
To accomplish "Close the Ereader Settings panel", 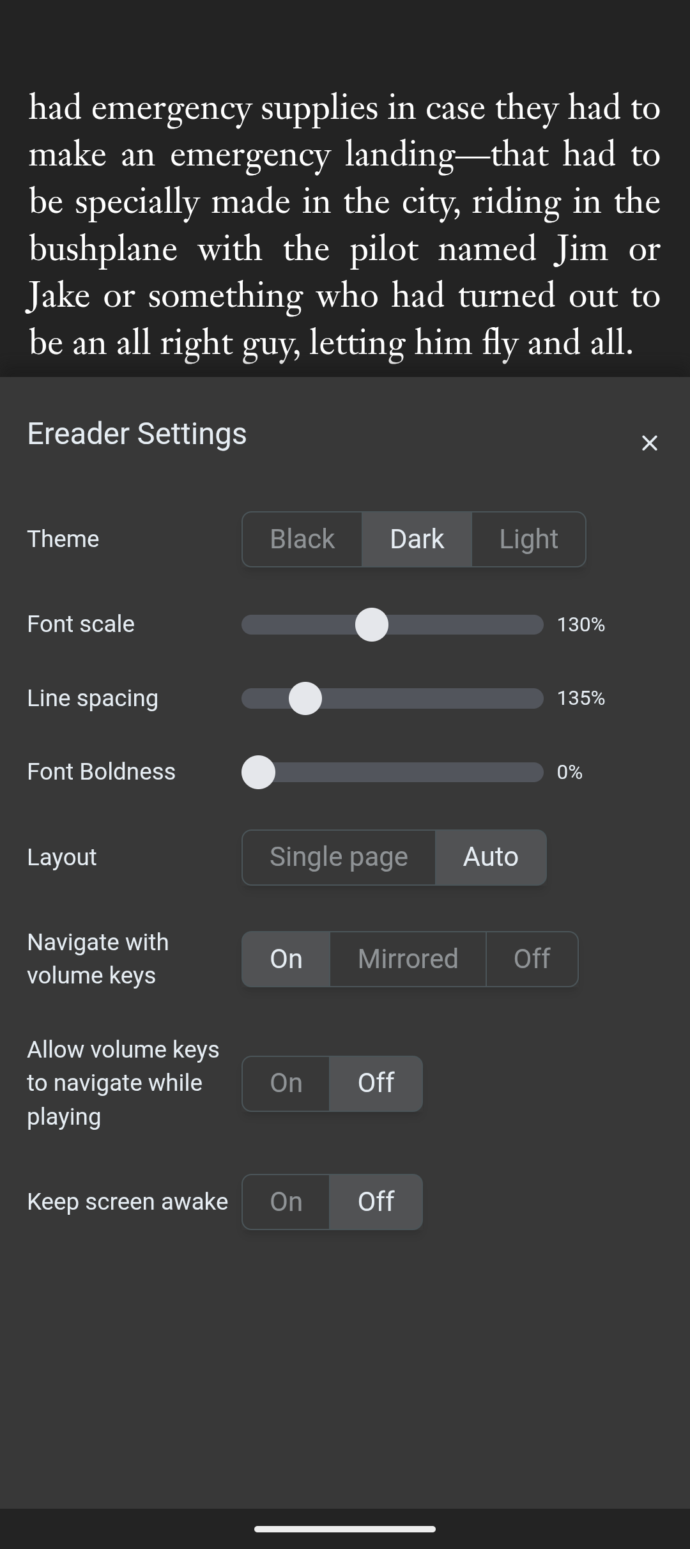I will tap(649, 443).
